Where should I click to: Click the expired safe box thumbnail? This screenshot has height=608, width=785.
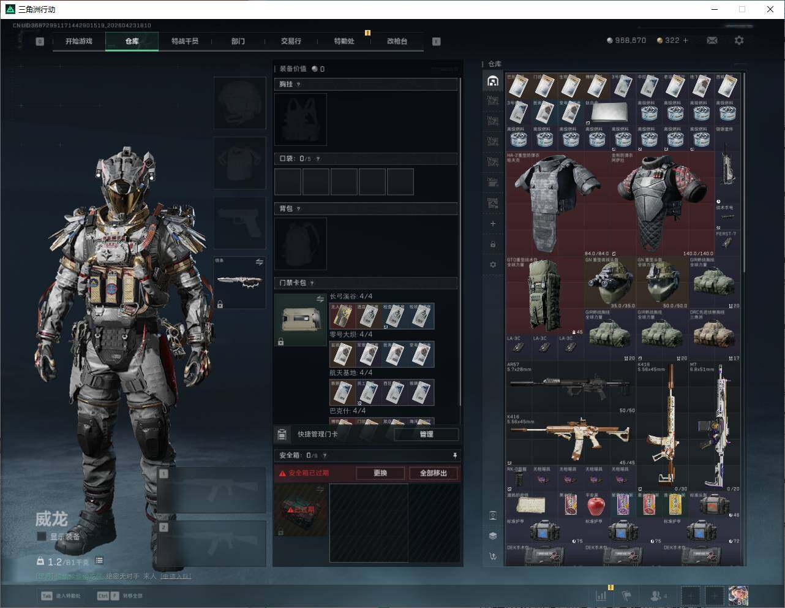(x=301, y=510)
